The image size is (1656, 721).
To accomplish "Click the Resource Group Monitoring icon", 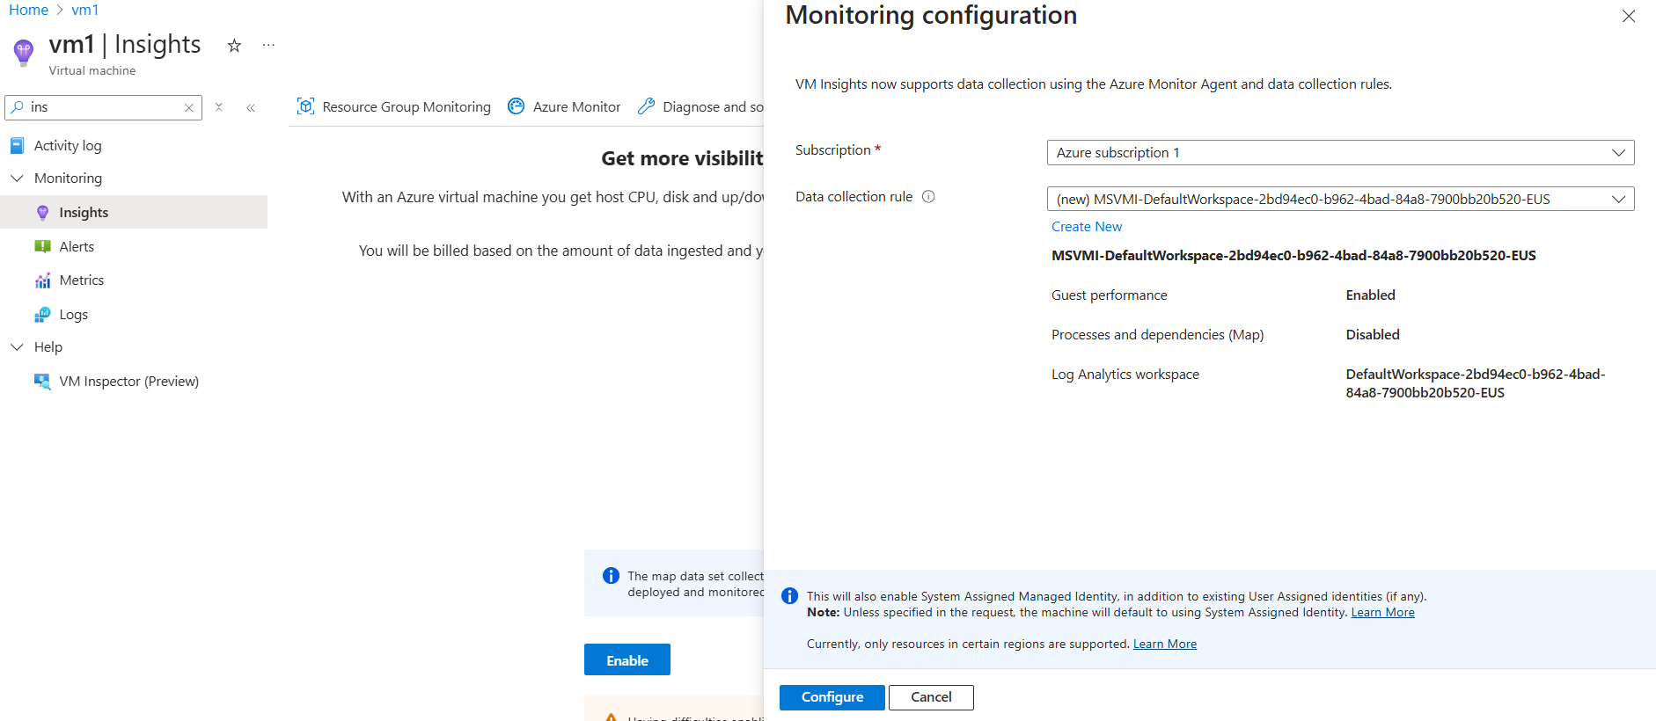I will click(x=305, y=106).
